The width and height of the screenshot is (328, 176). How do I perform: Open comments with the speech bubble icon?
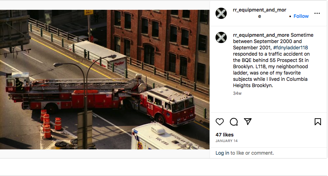point(234,122)
